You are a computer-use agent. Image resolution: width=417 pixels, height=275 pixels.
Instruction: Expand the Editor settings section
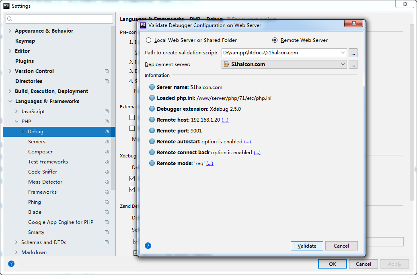coord(10,51)
